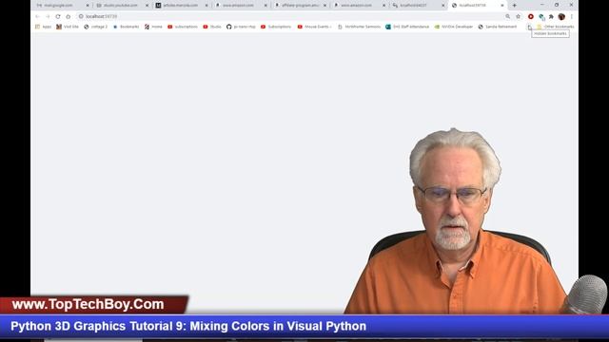Image resolution: width=609 pixels, height=342 pixels.
Task: Click the forward navigation arrow
Action: coord(48,17)
